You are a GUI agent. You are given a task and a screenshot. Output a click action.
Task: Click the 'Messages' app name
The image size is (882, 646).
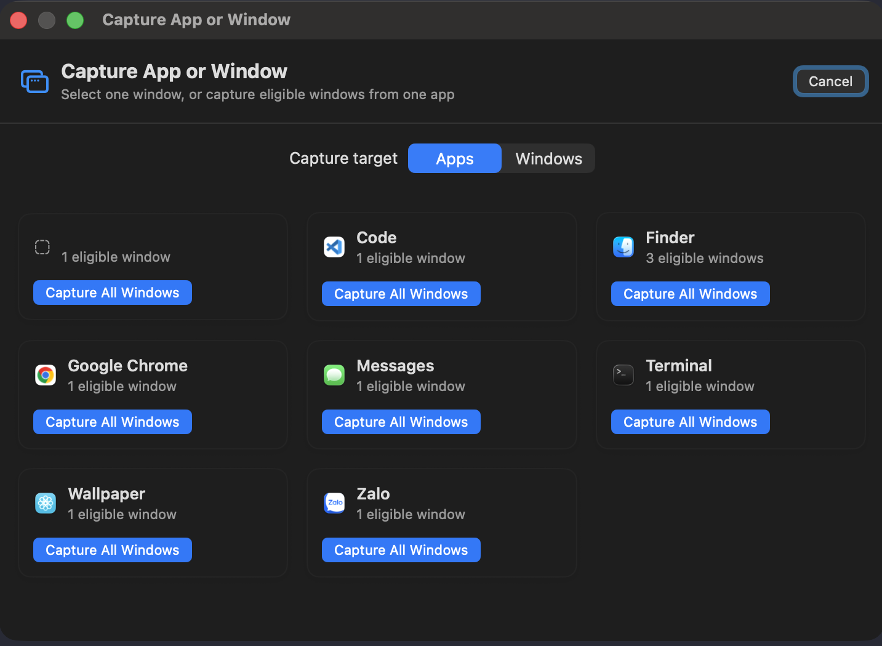click(396, 366)
